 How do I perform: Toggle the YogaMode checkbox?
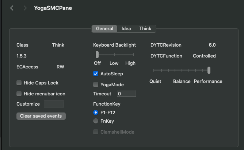pos(96,84)
